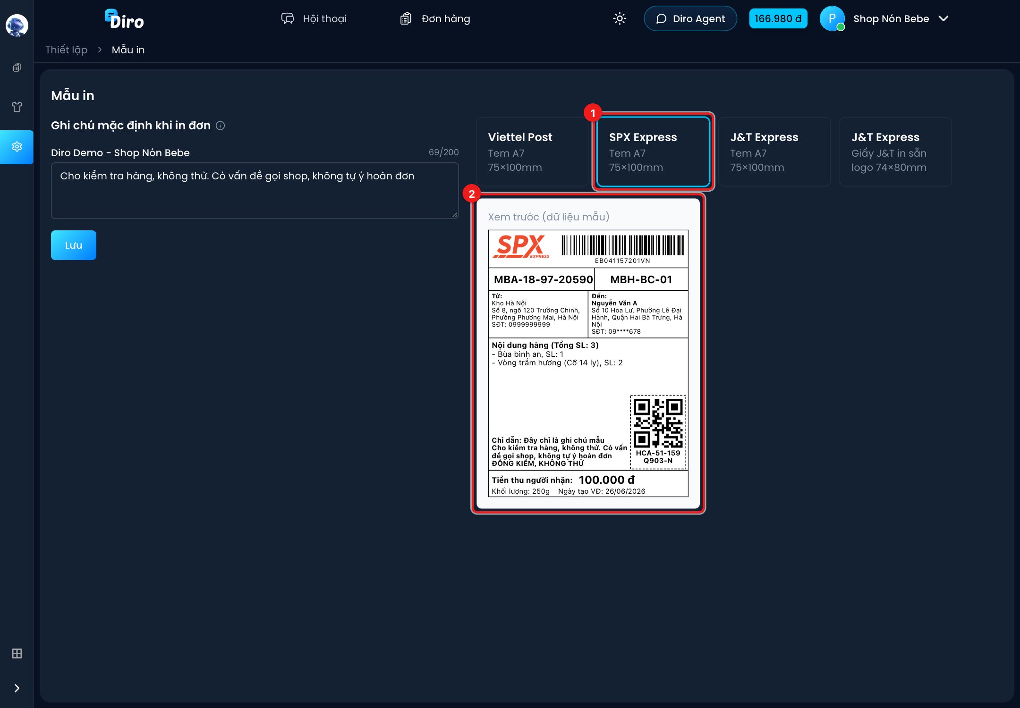
Task: Click the 100.000 đ amount in preview
Action: (x=606, y=480)
